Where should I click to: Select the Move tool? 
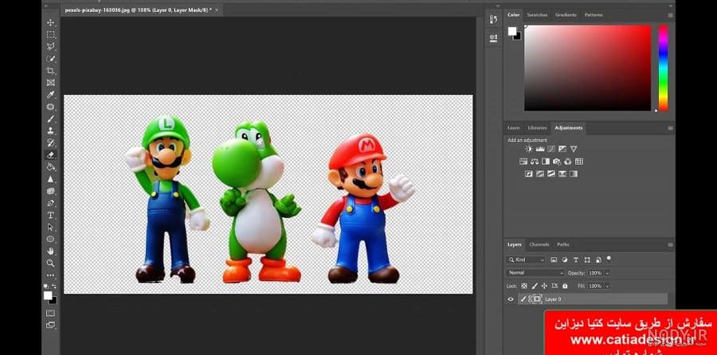(x=51, y=22)
